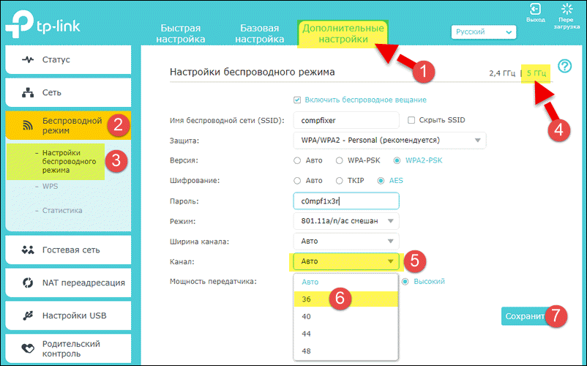Choose Авто in the channel list

(346, 282)
